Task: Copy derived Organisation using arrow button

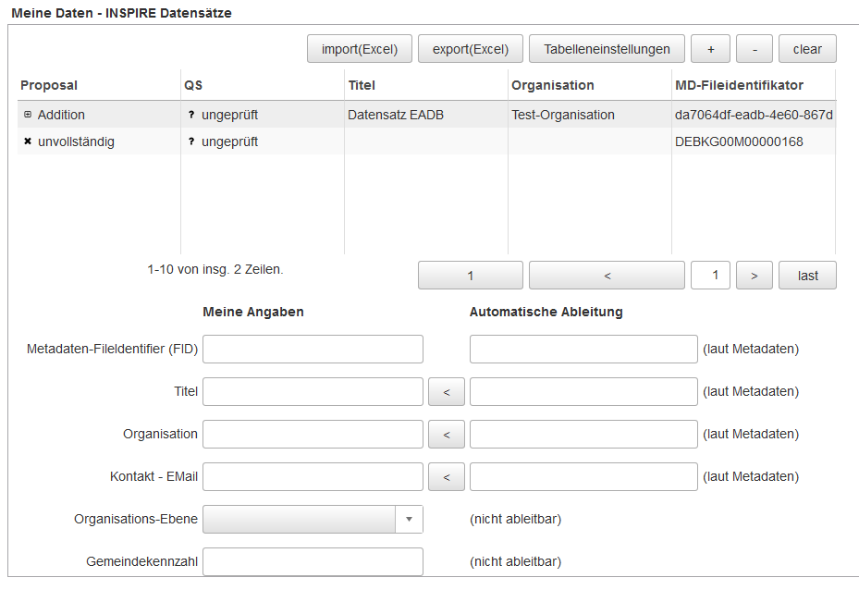Action: 447,434
